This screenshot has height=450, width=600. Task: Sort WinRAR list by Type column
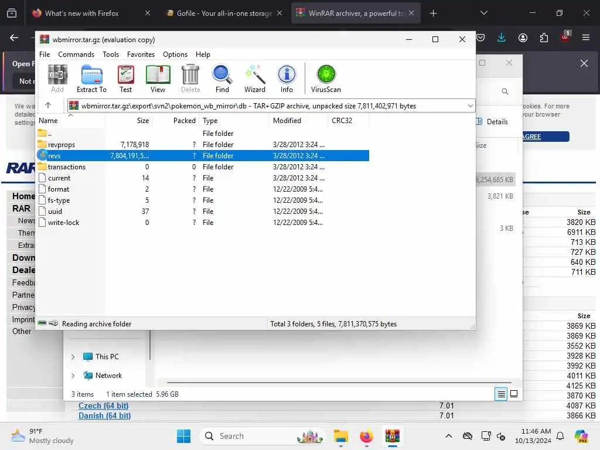pos(234,121)
